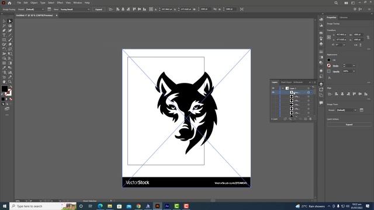Swap fill and stroke arrow icon
The image size is (374, 210).
tap(11, 87)
